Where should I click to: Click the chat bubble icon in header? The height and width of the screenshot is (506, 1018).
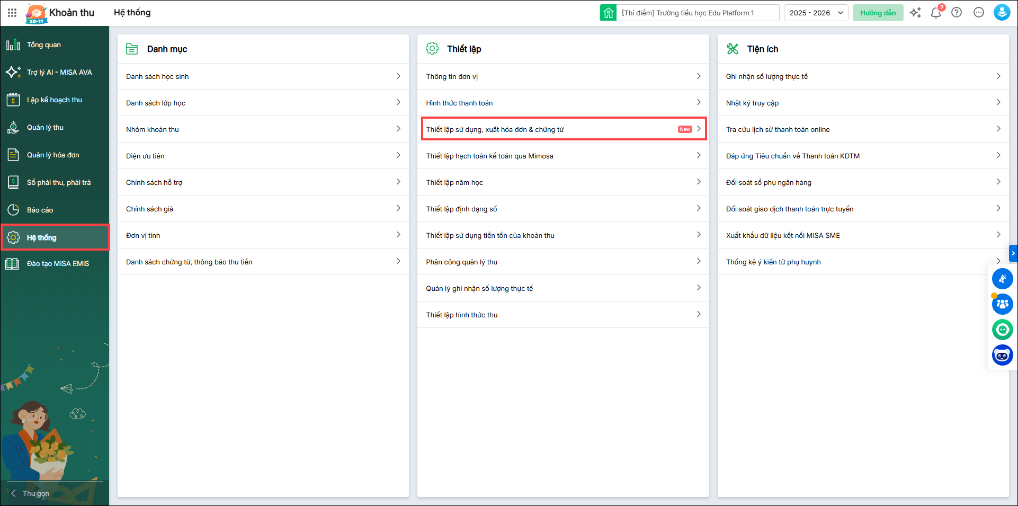tap(979, 13)
